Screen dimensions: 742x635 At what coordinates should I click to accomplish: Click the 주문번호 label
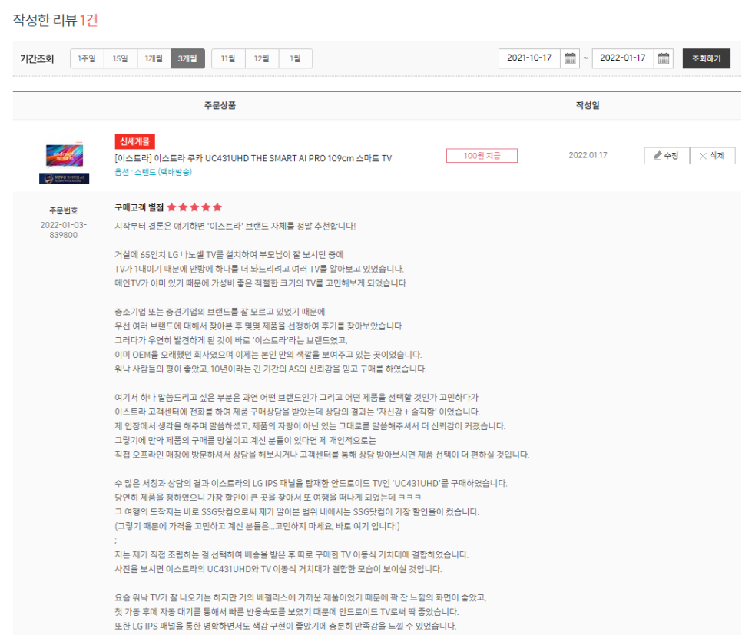click(64, 210)
